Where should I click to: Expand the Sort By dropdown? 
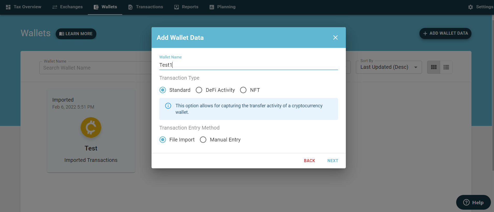click(x=389, y=67)
